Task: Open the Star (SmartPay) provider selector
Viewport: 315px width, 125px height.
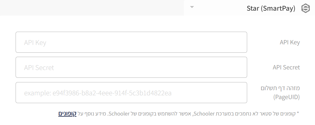Action: point(249,8)
